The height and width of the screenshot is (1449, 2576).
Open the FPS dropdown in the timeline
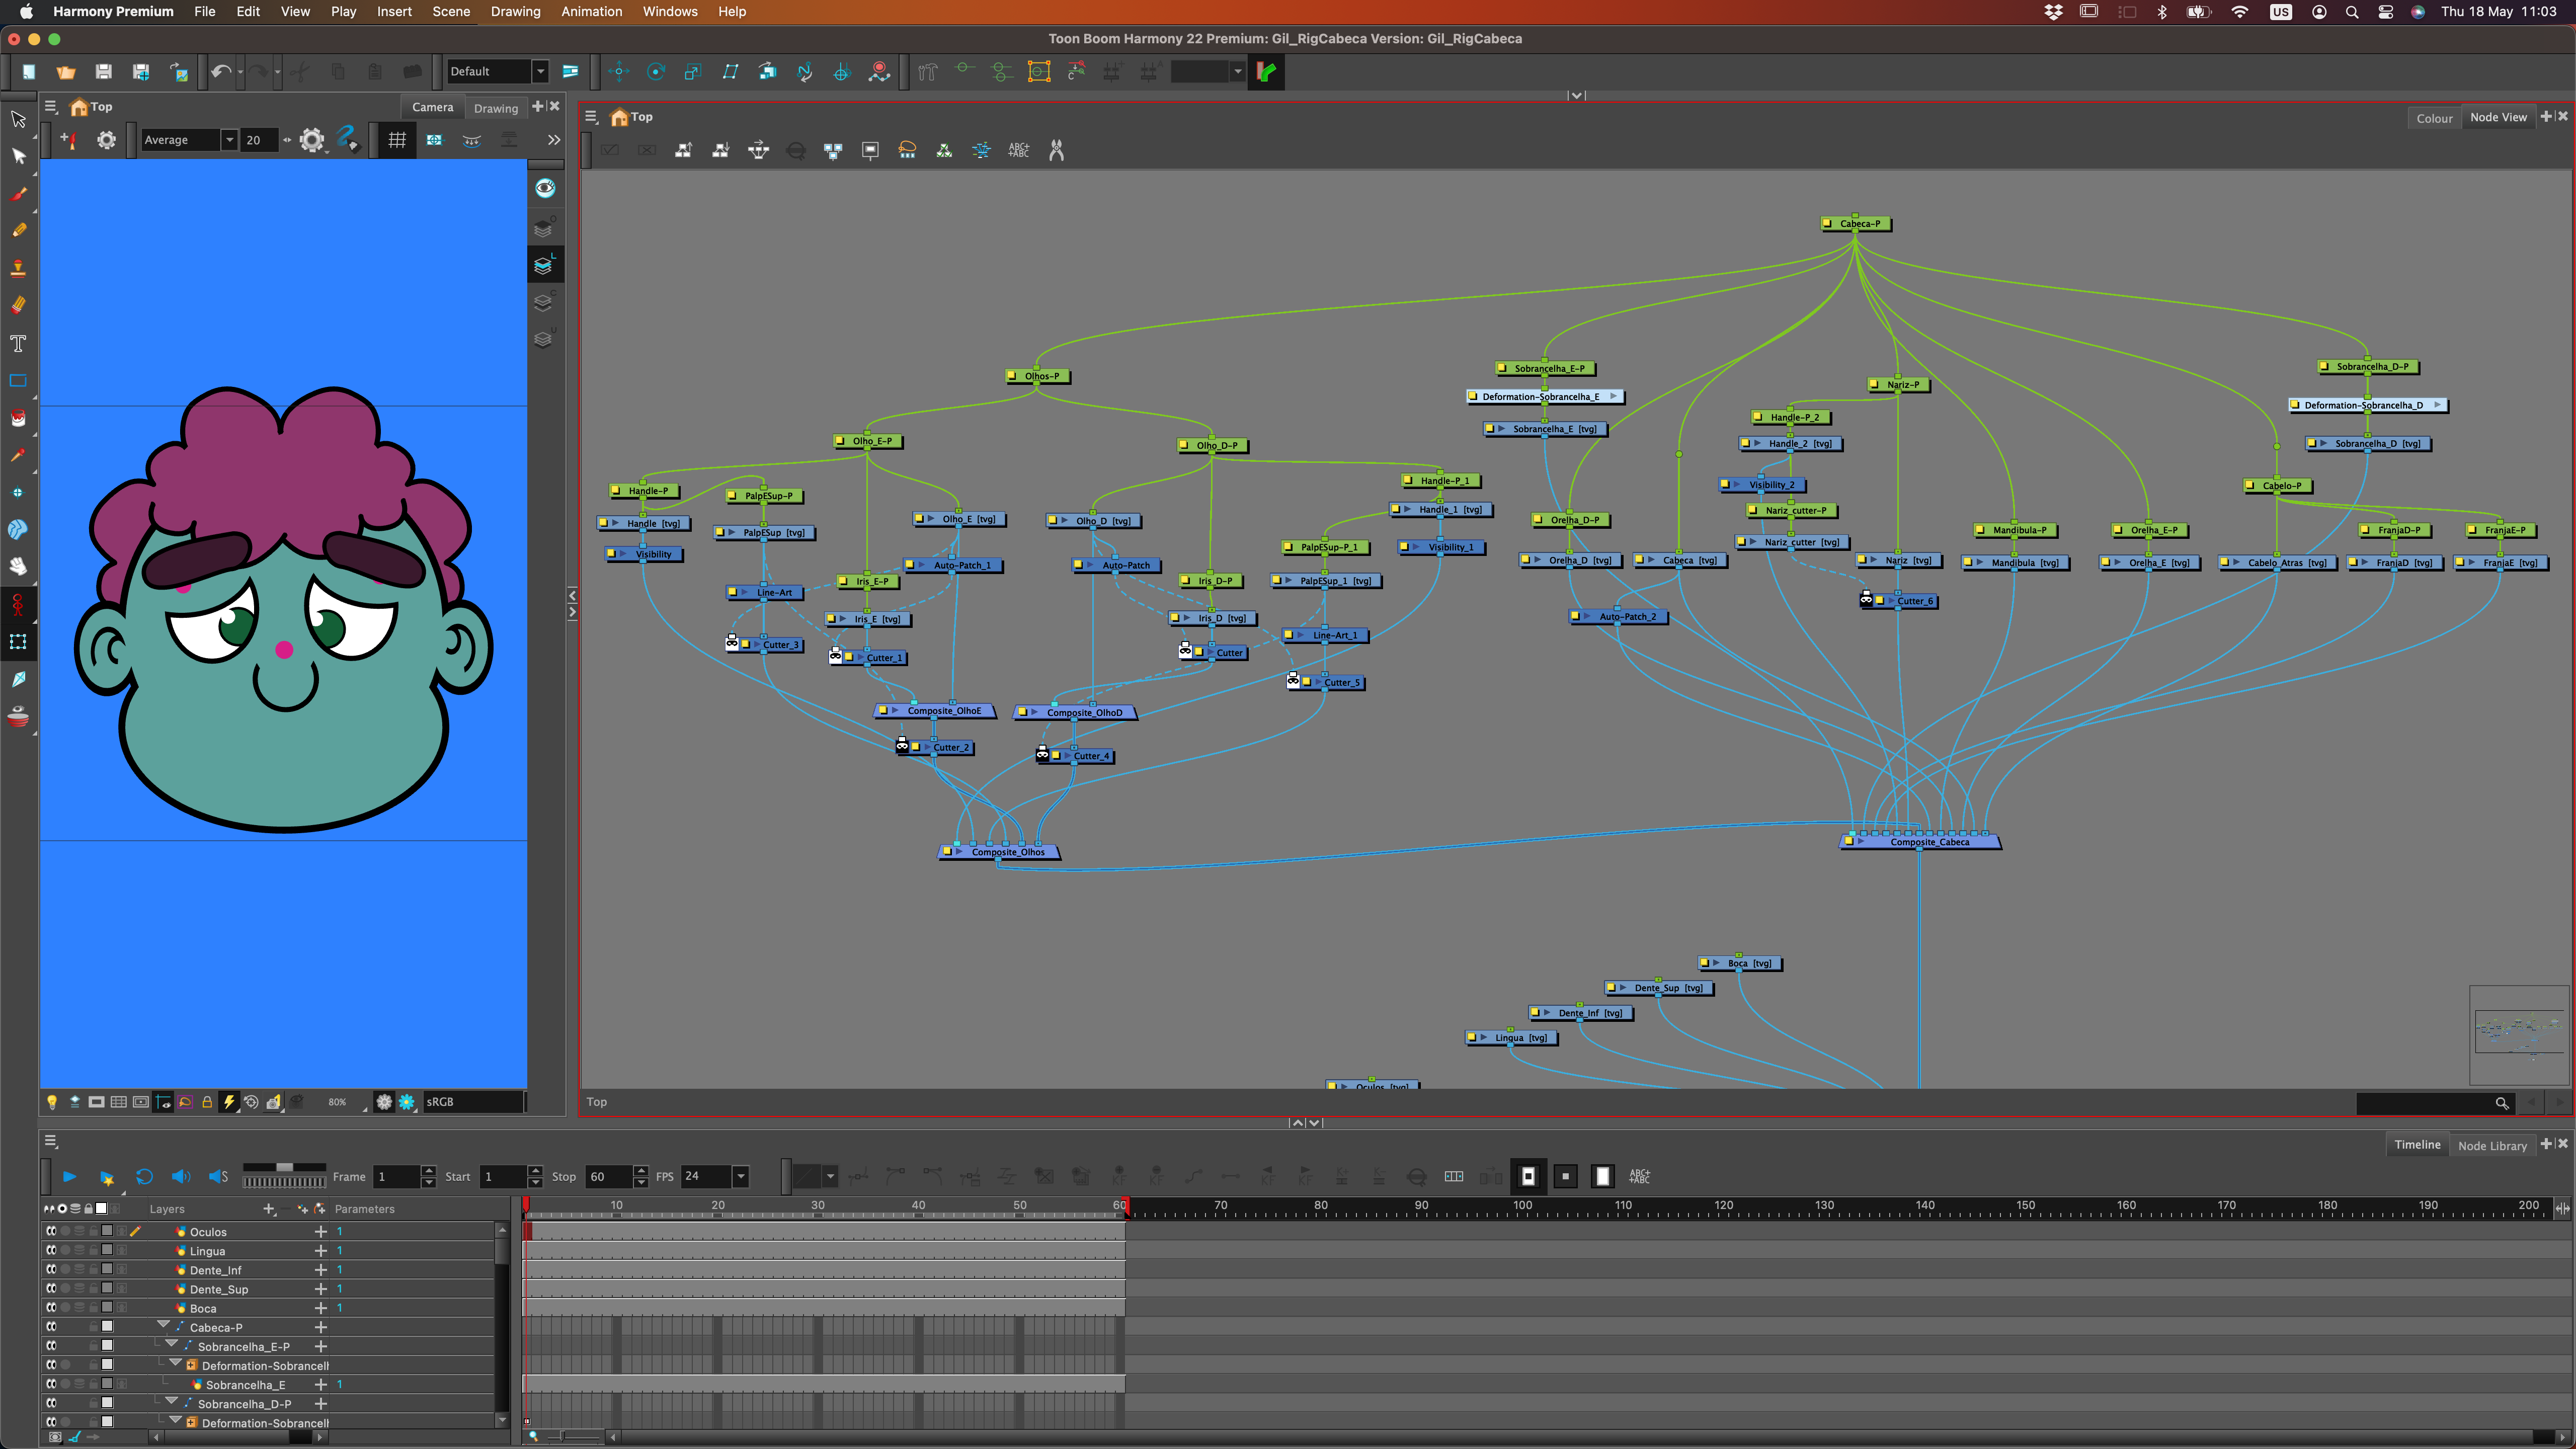pyautogui.click(x=740, y=1177)
